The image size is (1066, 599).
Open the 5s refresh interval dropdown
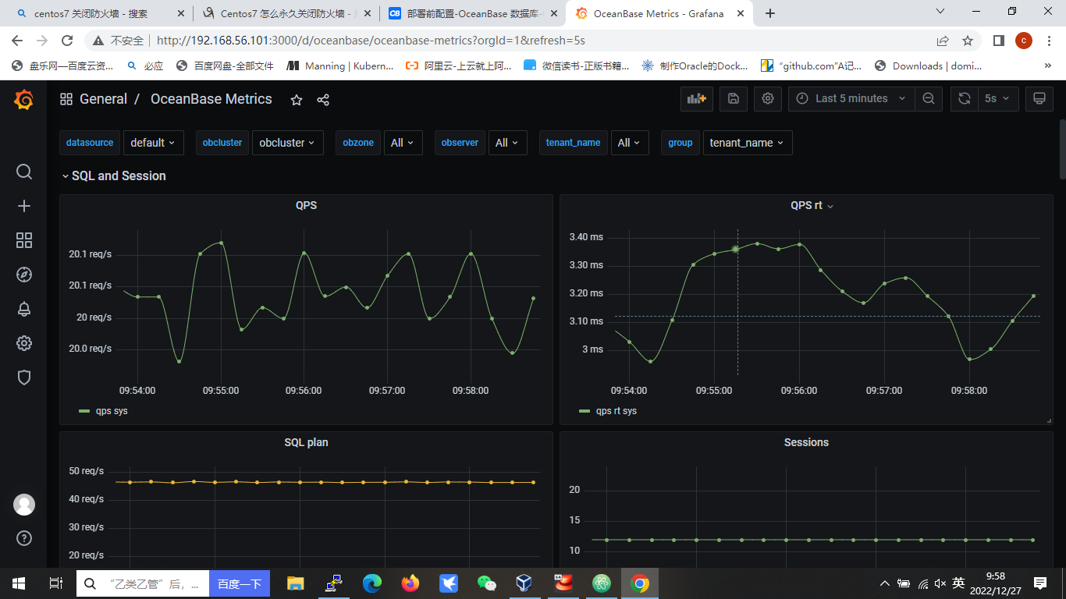(997, 99)
